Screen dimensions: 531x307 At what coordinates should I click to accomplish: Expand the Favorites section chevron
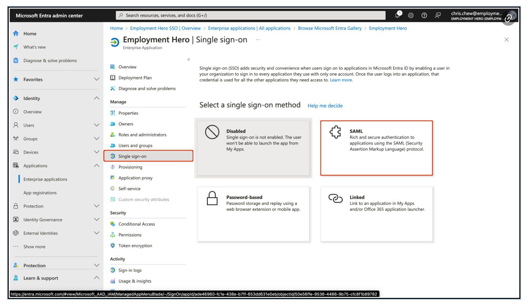[x=97, y=79]
